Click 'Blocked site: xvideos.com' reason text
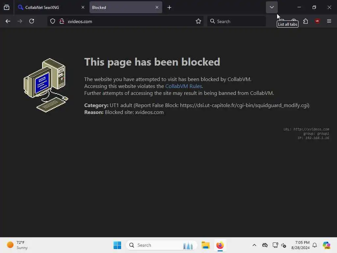 click(x=134, y=112)
